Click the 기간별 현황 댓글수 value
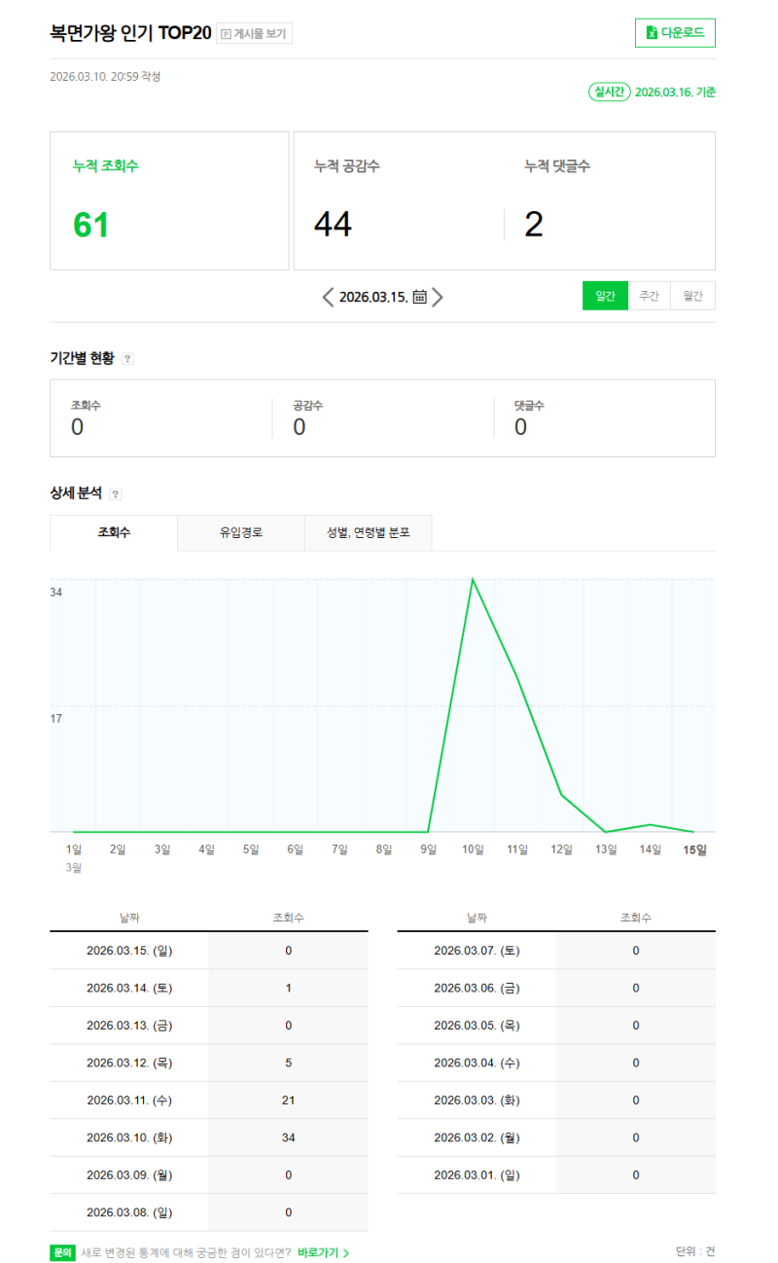 [x=521, y=427]
